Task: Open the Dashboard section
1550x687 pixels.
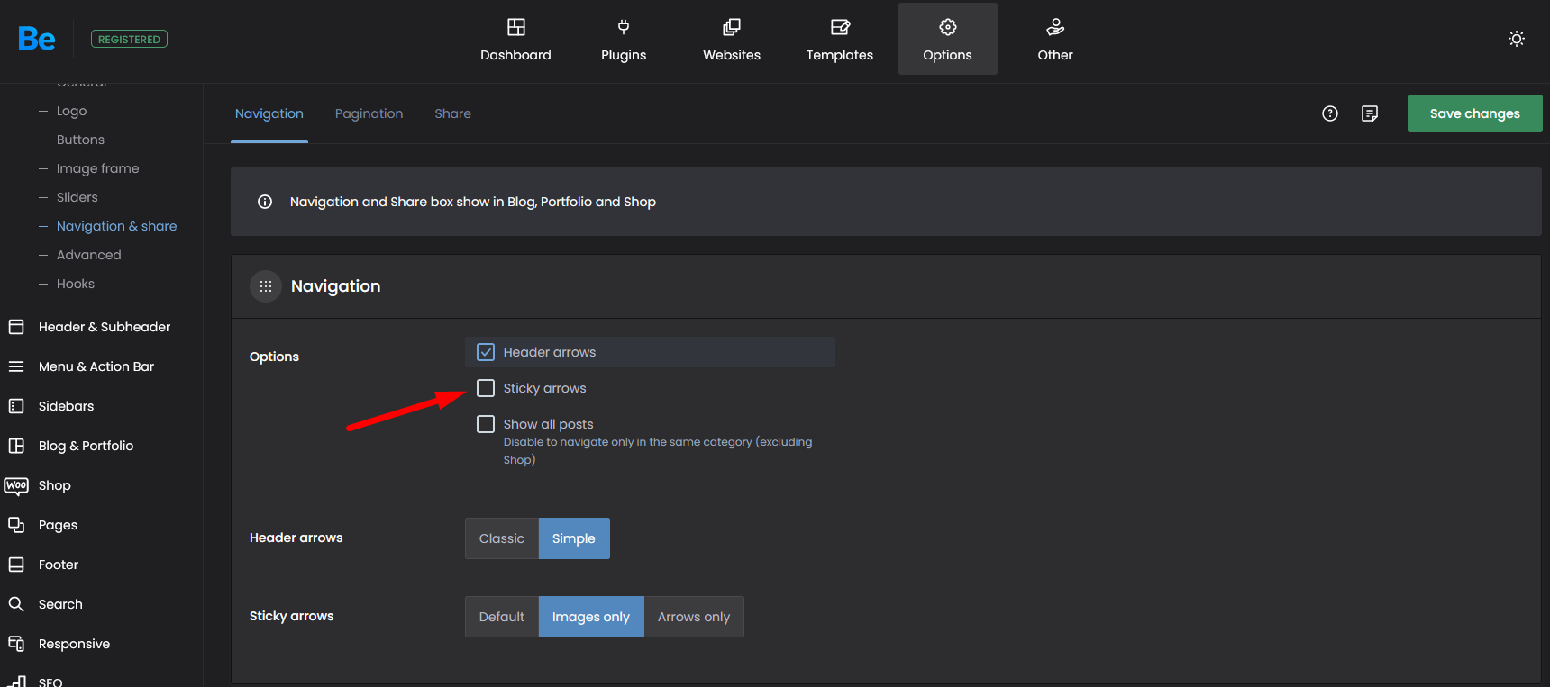Action: [x=515, y=39]
